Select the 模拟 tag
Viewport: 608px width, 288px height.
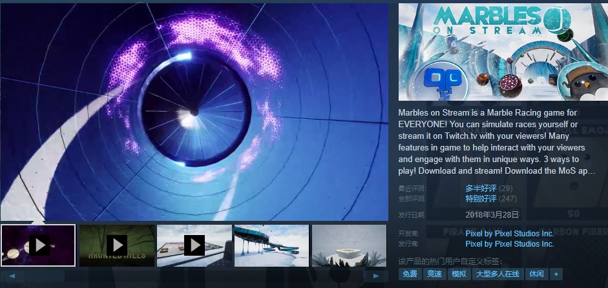pyautogui.click(x=459, y=274)
